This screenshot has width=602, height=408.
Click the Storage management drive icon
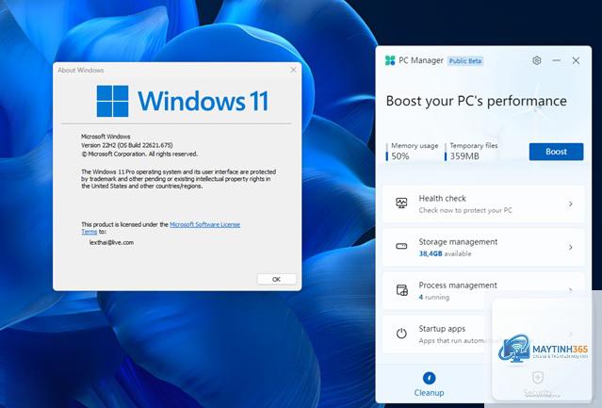(x=401, y=246)
